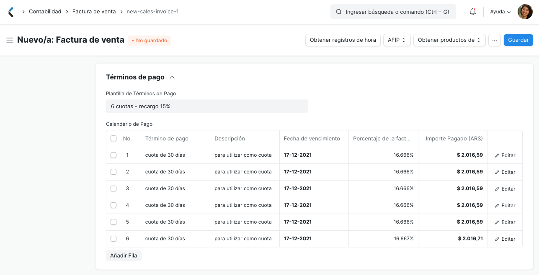Open the Ayuda menu
Viewport: 539px width, 275px height.
500,12
